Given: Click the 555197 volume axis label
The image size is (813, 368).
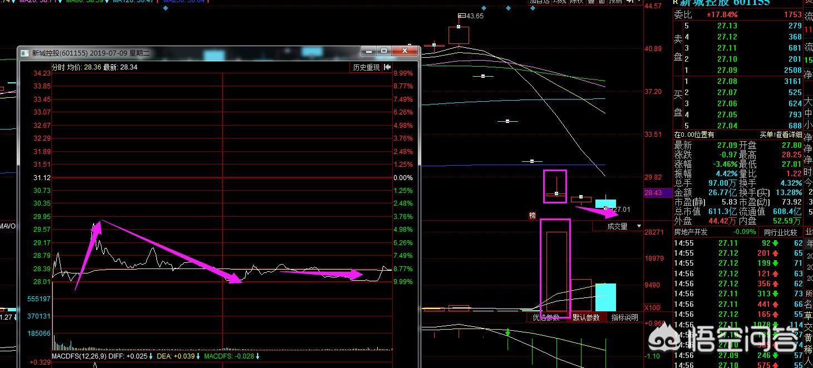Looking at the screenshot, I should coord(38,299).
